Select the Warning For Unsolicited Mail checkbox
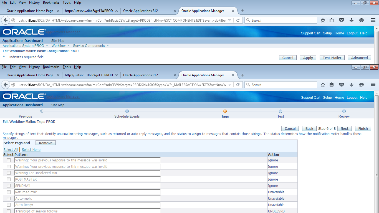Image resolution: width=379 pixels, height=213 pixels. click(x=9, y=173)
